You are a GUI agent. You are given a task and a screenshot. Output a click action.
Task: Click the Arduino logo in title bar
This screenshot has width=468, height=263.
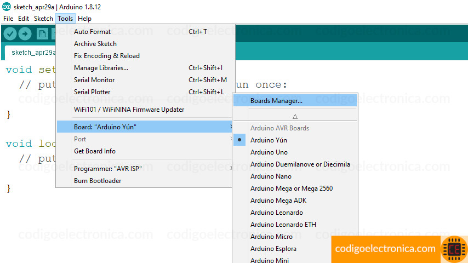pos(6,7)
